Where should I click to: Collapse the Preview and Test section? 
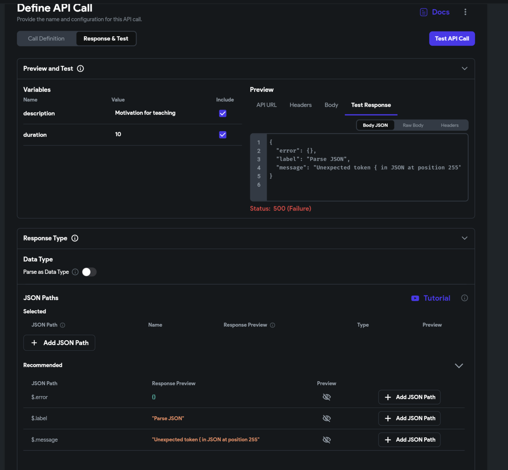(x=464, y=68)
